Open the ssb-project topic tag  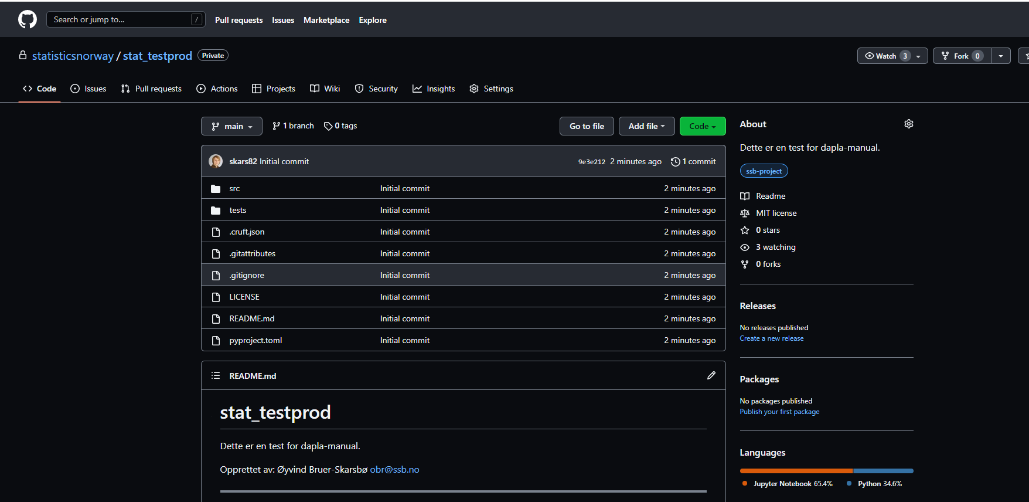764,171
